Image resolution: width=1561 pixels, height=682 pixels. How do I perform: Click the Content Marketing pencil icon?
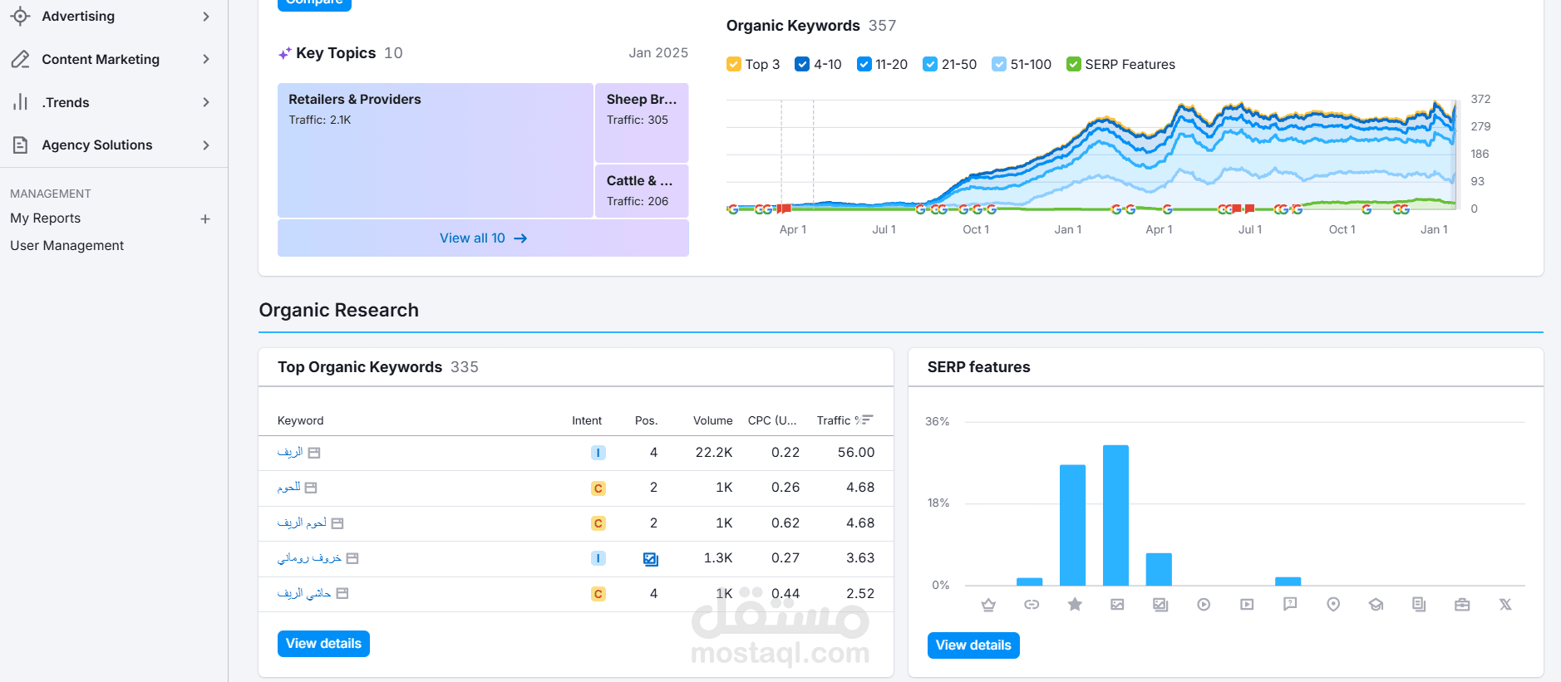click(x=20, y=59)
